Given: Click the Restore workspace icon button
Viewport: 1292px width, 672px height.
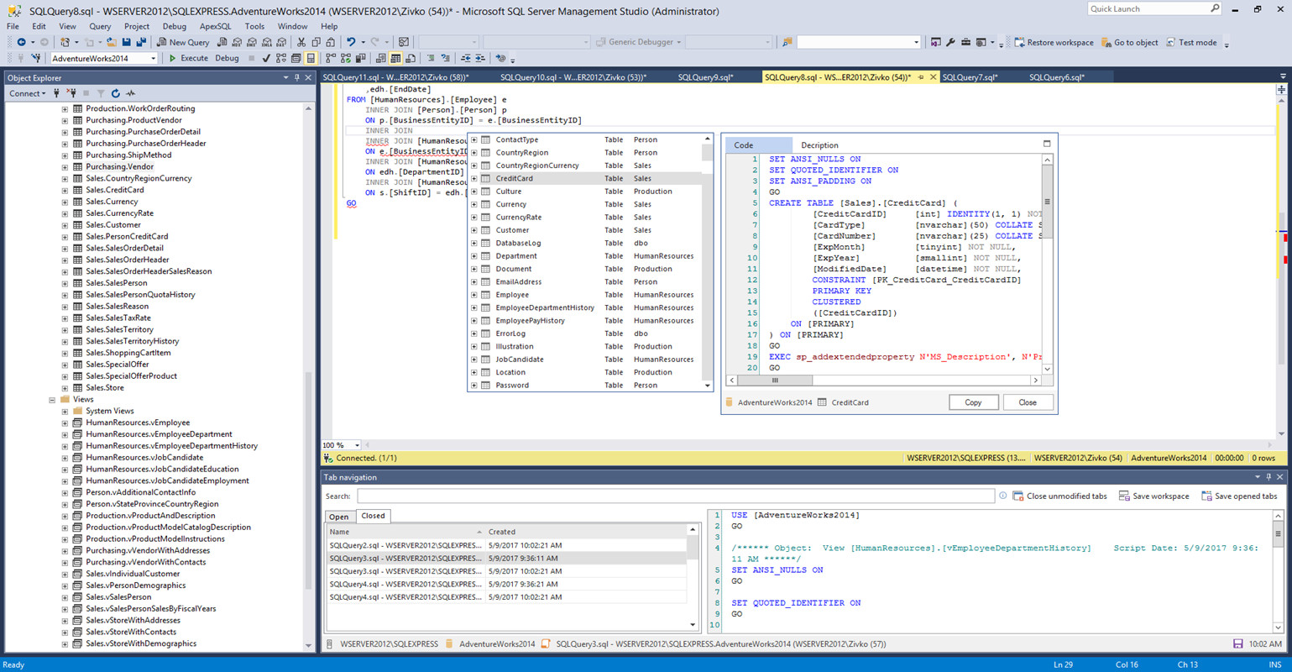Looking at the screenshot, I should [x=1020, y=42].
